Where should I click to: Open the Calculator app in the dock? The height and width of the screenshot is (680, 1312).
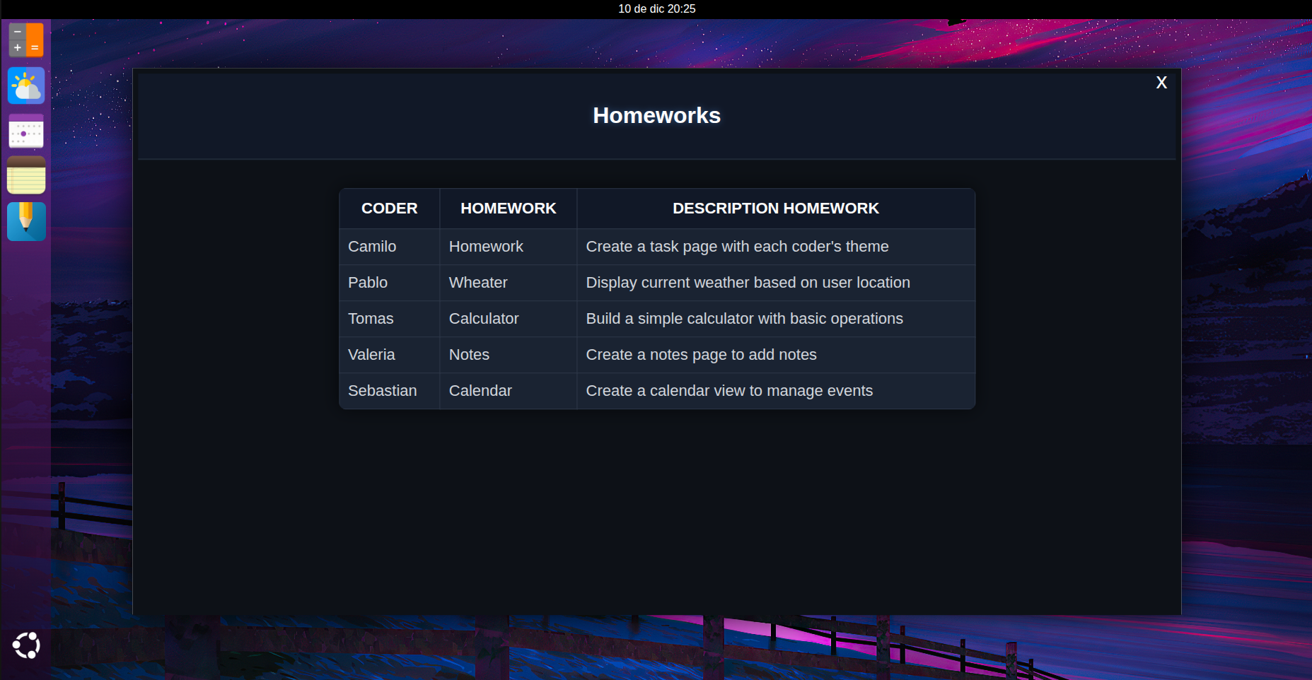point(26,40)
